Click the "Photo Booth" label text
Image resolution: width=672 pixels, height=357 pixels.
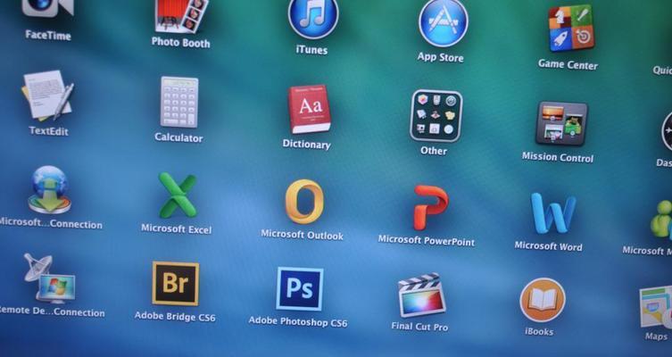pyautogui.click(x=181, y=42)
